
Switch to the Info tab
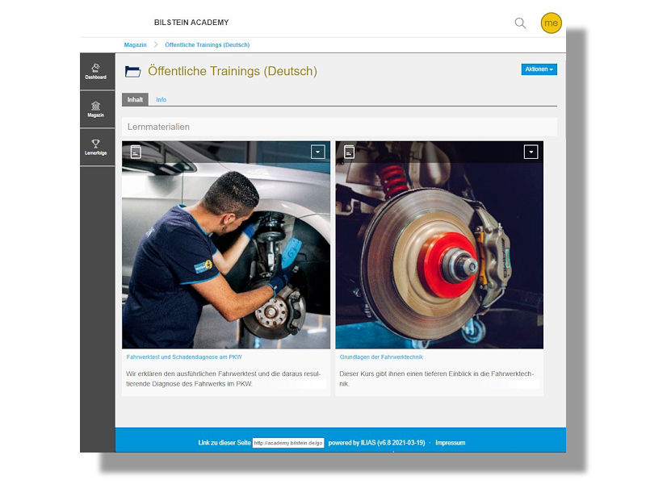point(161,99)
